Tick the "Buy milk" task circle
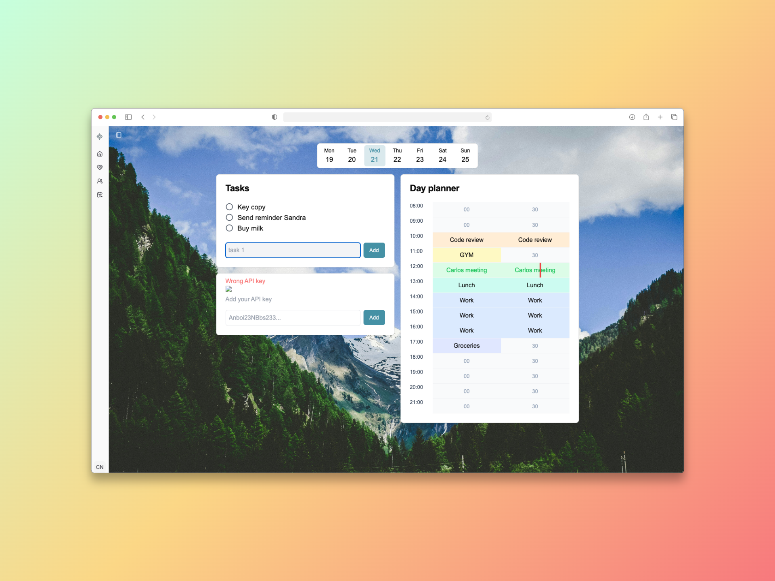This screenshot has height=581, width=775. tap(229, 228)
